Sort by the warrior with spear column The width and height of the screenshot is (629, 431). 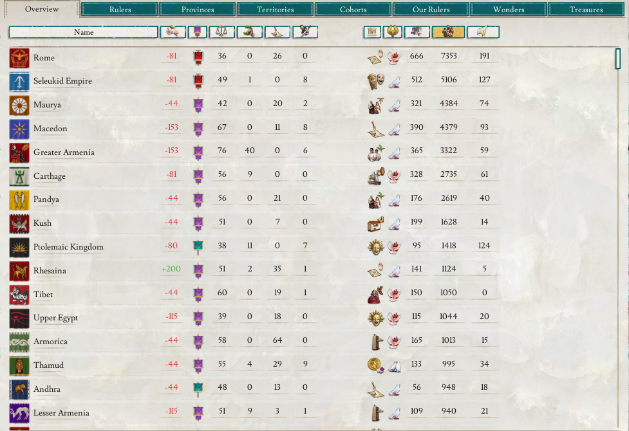click(x=305, y=32)
